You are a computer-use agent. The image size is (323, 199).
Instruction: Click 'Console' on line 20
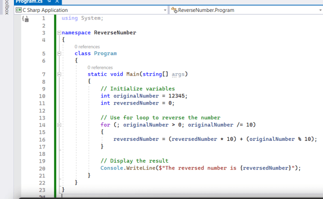tap(112, 168)
